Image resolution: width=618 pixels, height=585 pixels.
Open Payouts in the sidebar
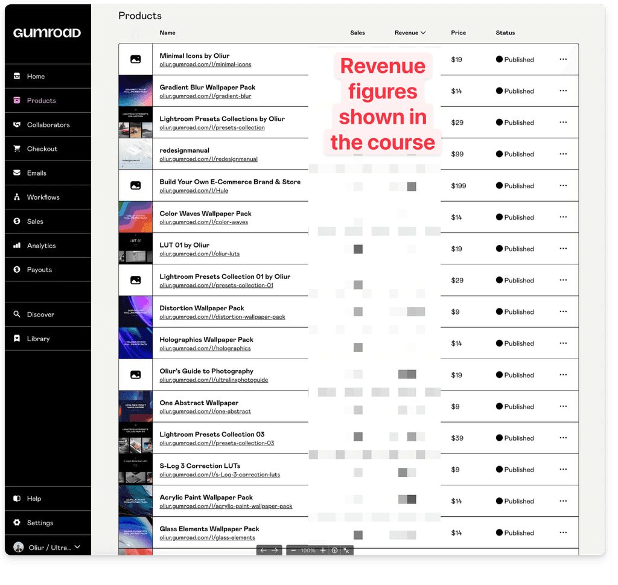click(x=48, y=270)
